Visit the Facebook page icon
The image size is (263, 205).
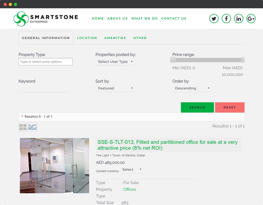click(x=226, y=18)
